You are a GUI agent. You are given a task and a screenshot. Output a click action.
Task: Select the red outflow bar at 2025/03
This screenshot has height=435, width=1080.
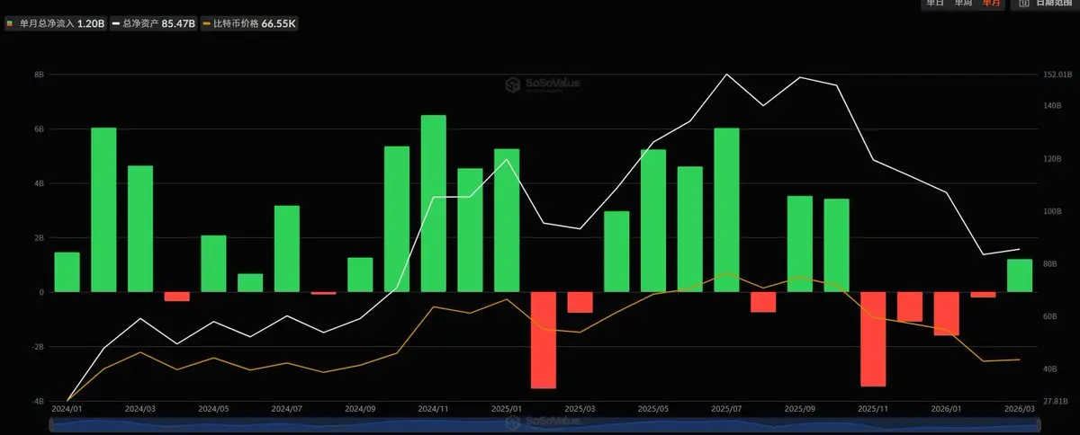[x=580, y=302]
